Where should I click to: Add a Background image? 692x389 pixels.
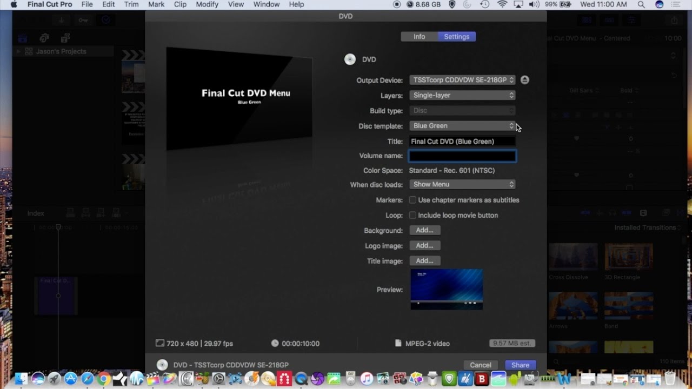(425, 230)
